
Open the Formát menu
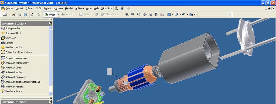coord(48,8)
